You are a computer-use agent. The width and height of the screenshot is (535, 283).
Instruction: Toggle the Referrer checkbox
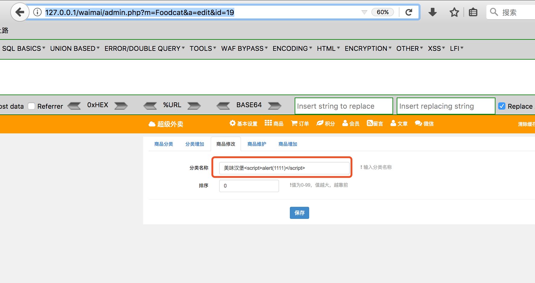[31, 106]
